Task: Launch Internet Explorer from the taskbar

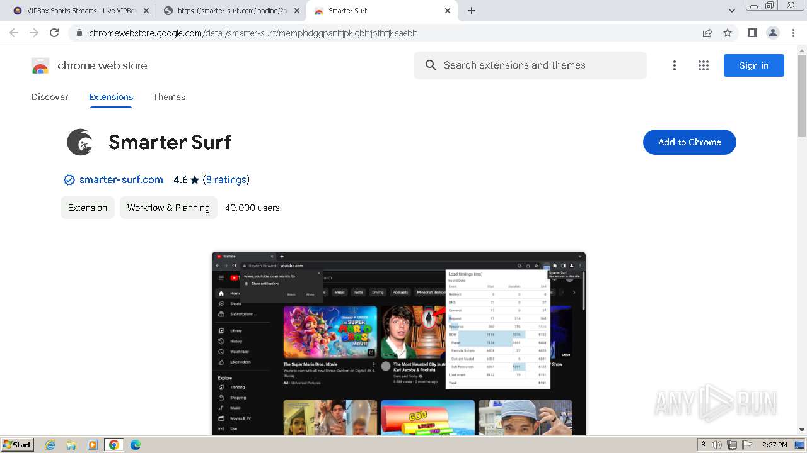Action: (x=50, y=445)
